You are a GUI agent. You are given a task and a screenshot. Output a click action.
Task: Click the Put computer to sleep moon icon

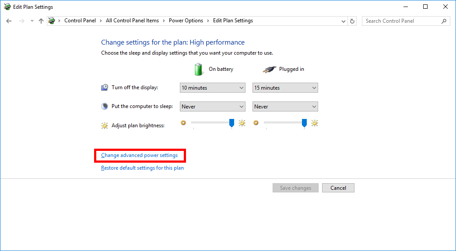[x=105, y=106]
